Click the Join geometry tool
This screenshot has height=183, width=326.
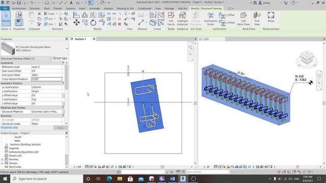49,24
